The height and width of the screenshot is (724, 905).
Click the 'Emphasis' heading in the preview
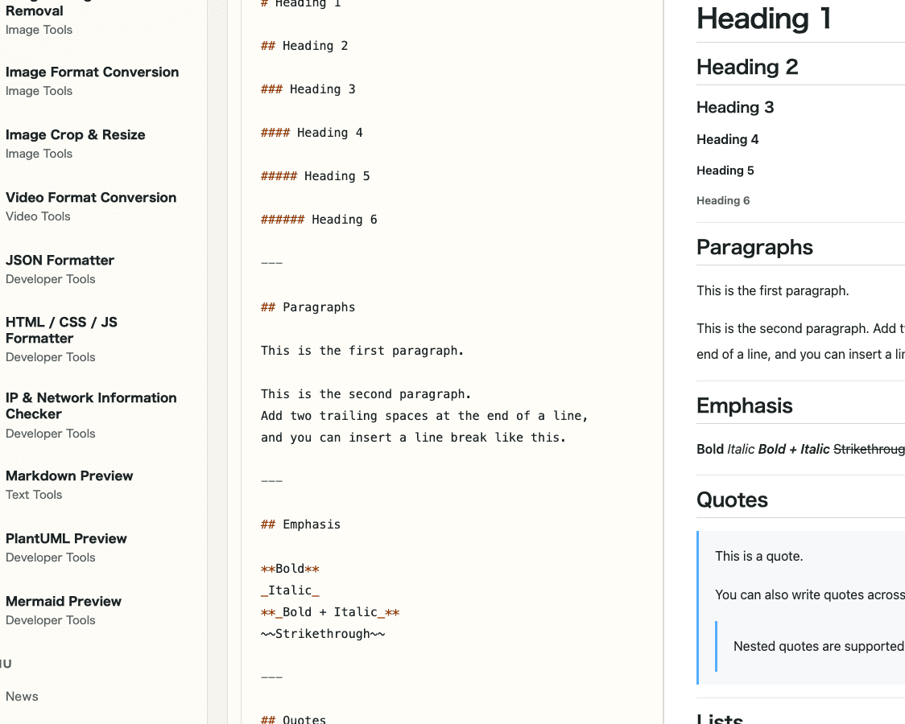click(744, 405)
